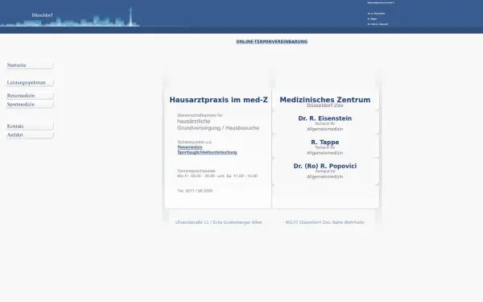Follow the Reisemedizin link under Schwerpunkte
The height and width of the screenshot is (302, 483).
[x=190, y=147]
